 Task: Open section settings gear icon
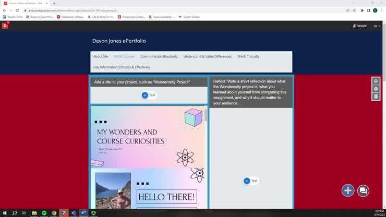(376, 89)
